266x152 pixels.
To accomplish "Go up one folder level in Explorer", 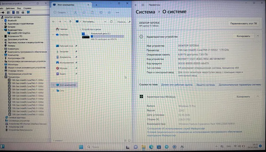I will pyautogui.click(x=70, y=22).
